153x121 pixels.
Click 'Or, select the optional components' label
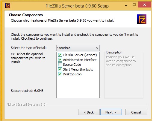[28, 58]
